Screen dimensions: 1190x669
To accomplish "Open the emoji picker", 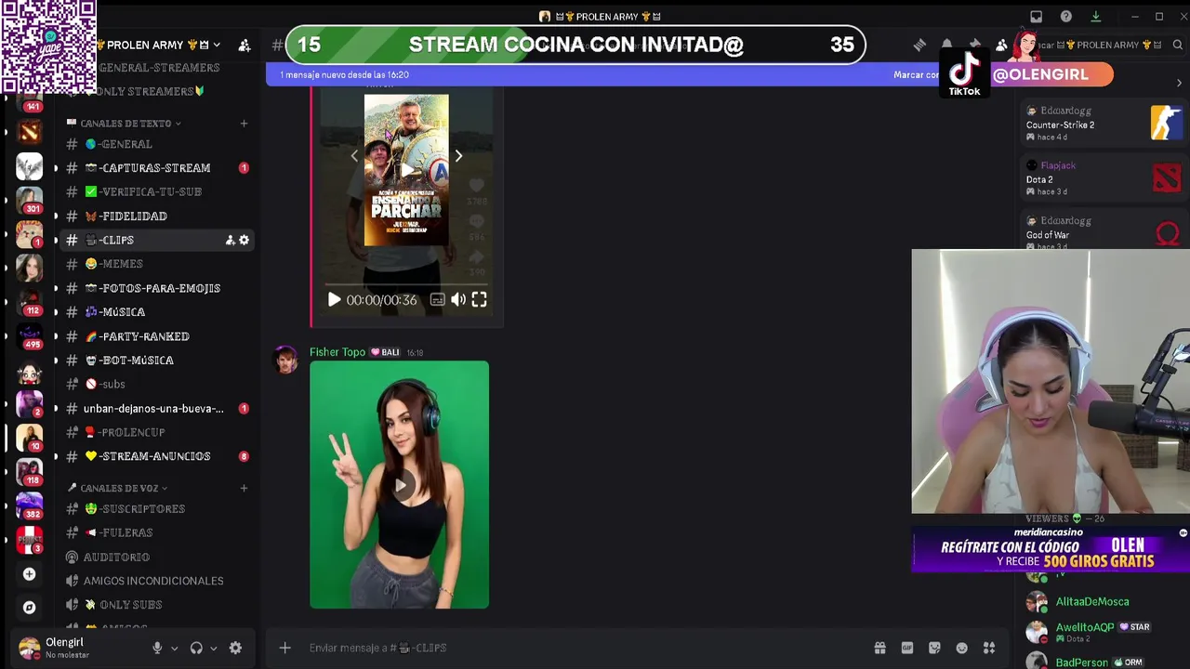I will coord(962,648).
